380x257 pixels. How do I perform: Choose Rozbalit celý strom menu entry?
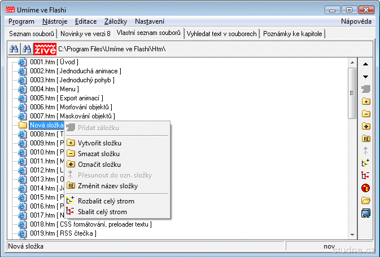tap(117, 201)
